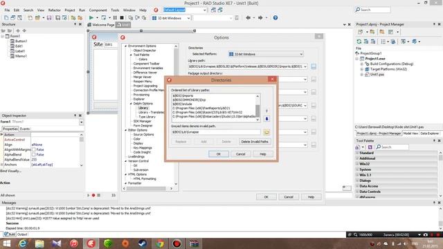Expand Build Configurations (Debug) node
This screenshot has width=443, height=249.
(x=361, y=64)
